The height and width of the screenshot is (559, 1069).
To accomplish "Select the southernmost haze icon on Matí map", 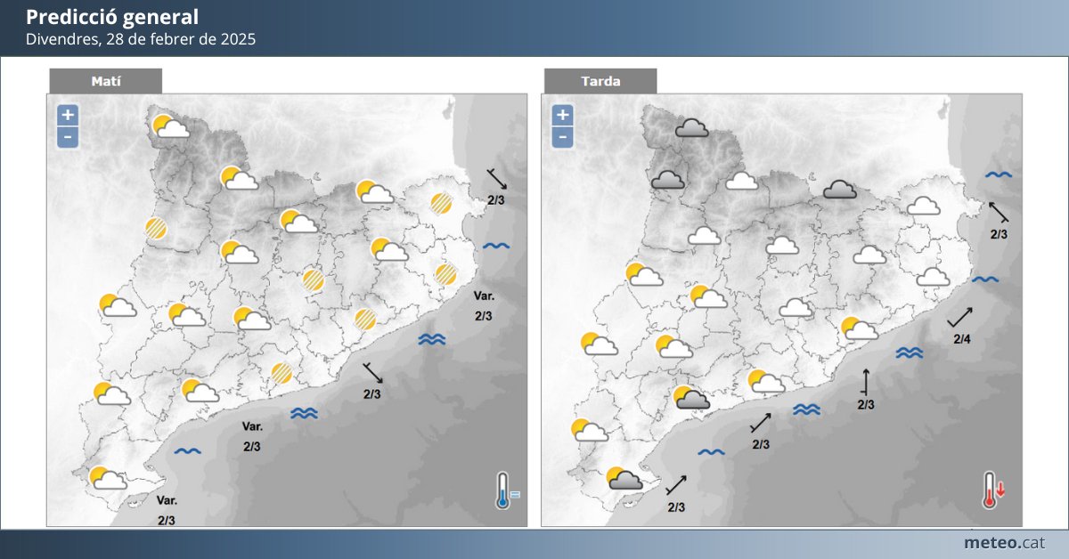I will pyautogui.click(x=282, y=373).
